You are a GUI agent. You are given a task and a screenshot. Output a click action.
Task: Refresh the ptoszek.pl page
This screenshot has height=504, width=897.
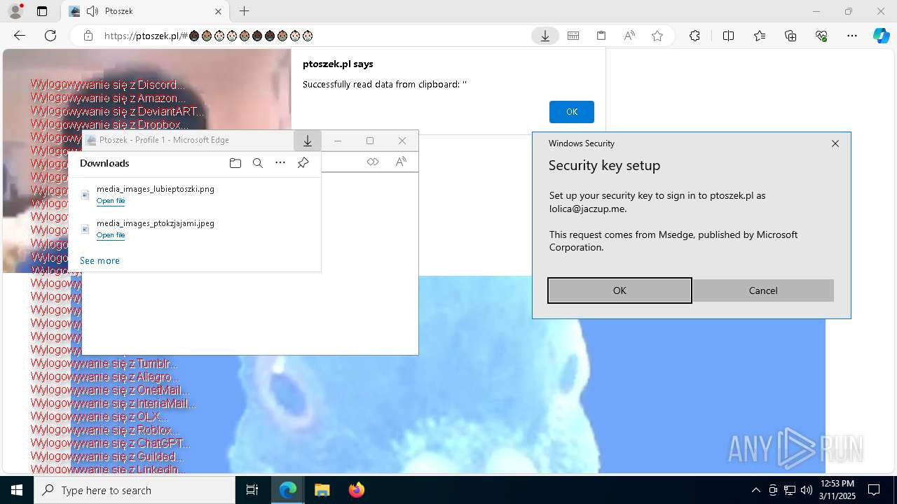[50, 36]
